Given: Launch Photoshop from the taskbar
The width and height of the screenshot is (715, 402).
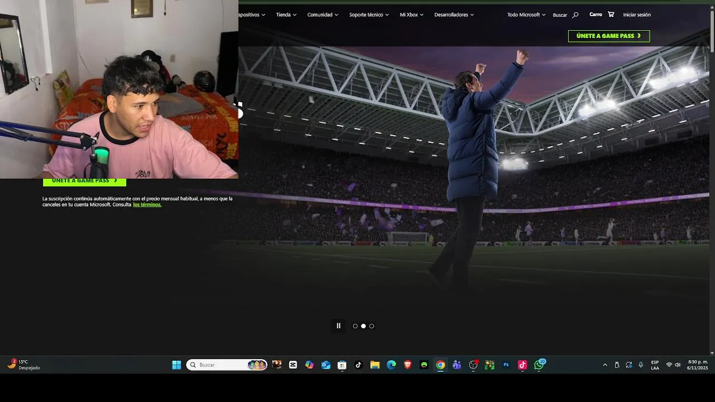Looking at the screenshot, I should (x=506, y=365).
